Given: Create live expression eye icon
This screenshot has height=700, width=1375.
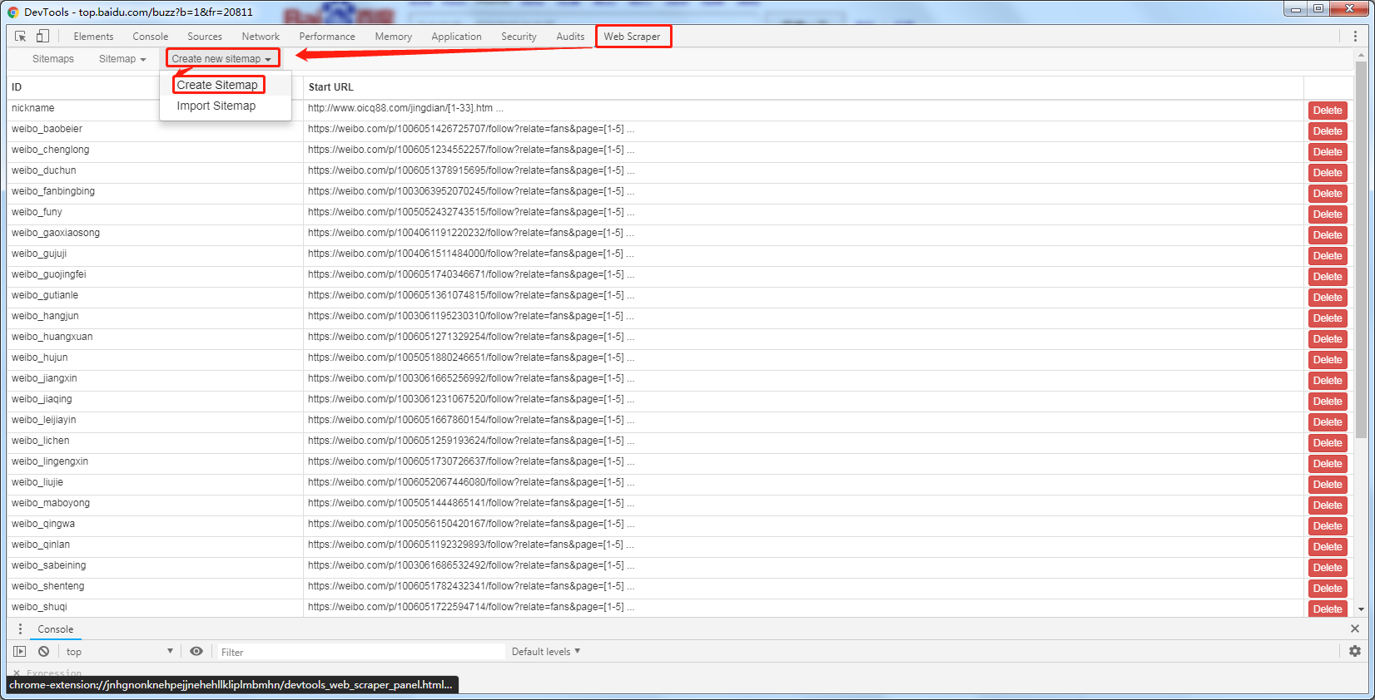Looking at the screenshot, I should point(196,652).
